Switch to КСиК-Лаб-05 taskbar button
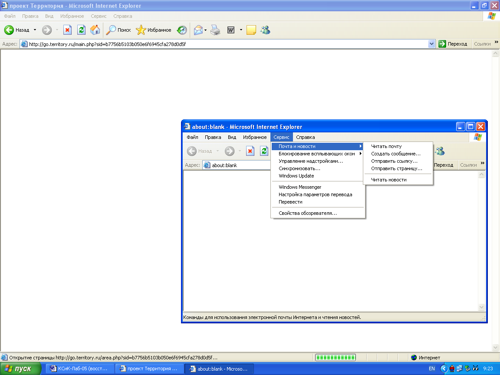The height and width of the screenshot is (375, 500). (x=80, y=368)
